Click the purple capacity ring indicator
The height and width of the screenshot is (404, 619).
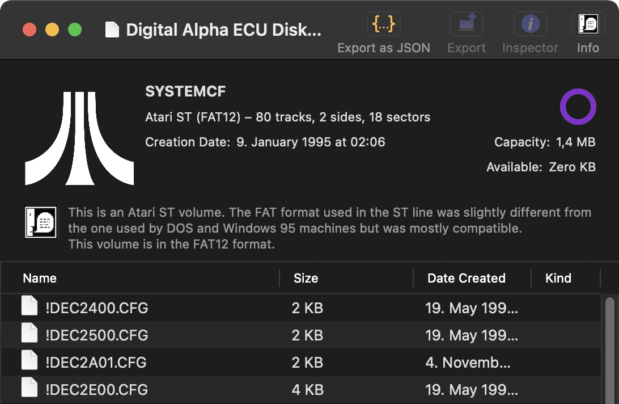[x=578, y=107]
